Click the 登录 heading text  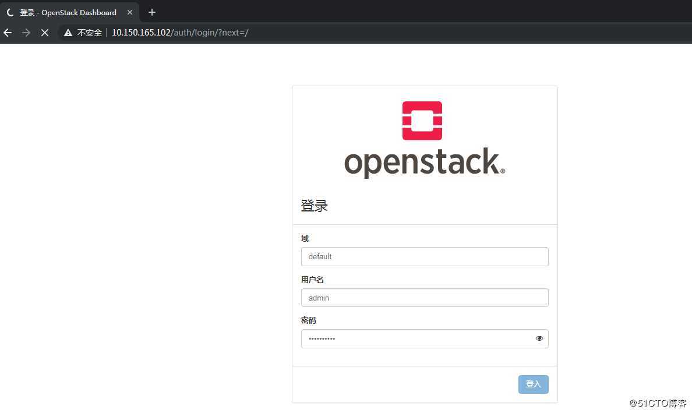coord(314,206)
